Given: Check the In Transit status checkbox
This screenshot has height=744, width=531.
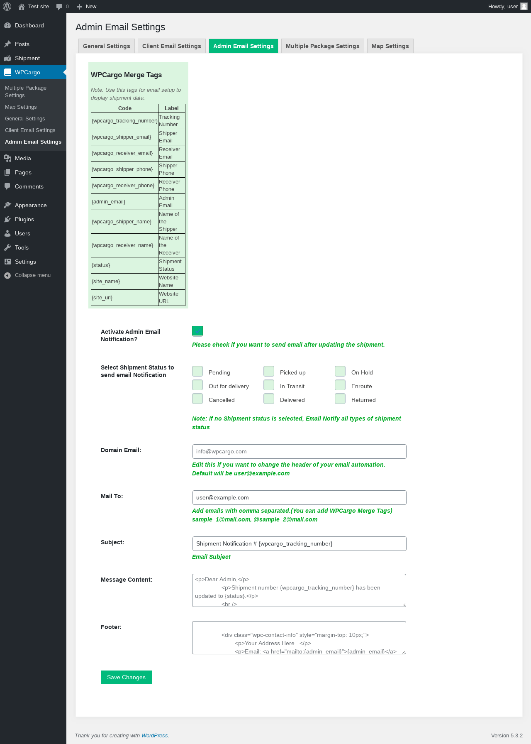Looking at the screenshot, I should pos(269,385).
